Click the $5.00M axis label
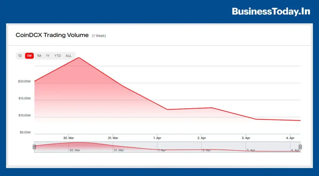 tap(25, 132)
